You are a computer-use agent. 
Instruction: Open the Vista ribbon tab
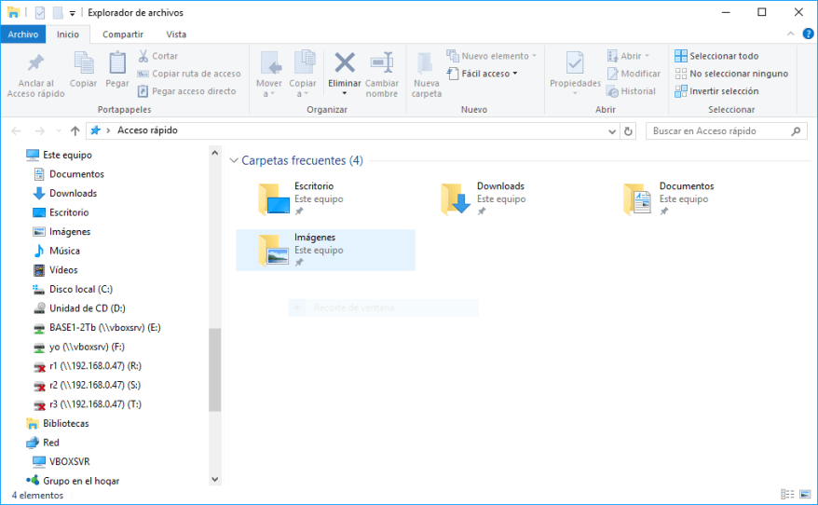coord(176,34)
